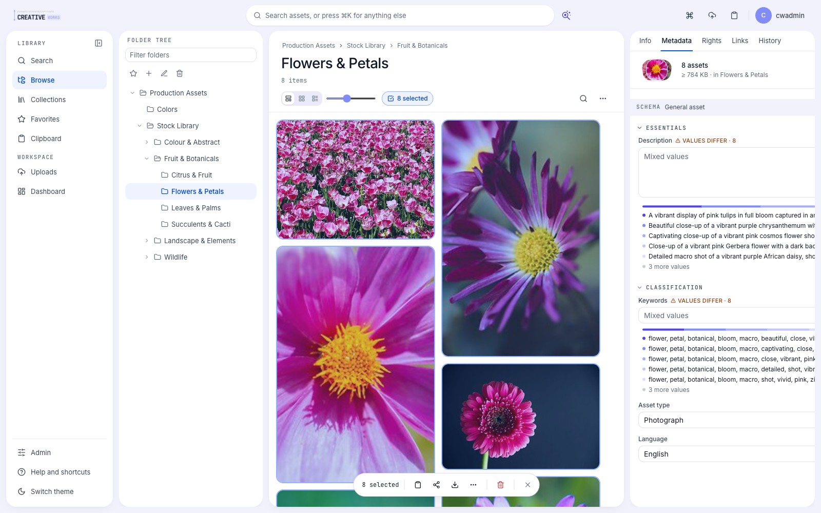Open the Dashboard page
The width and height of the screenshot is (821, 513).
click(x=60, y=191)
